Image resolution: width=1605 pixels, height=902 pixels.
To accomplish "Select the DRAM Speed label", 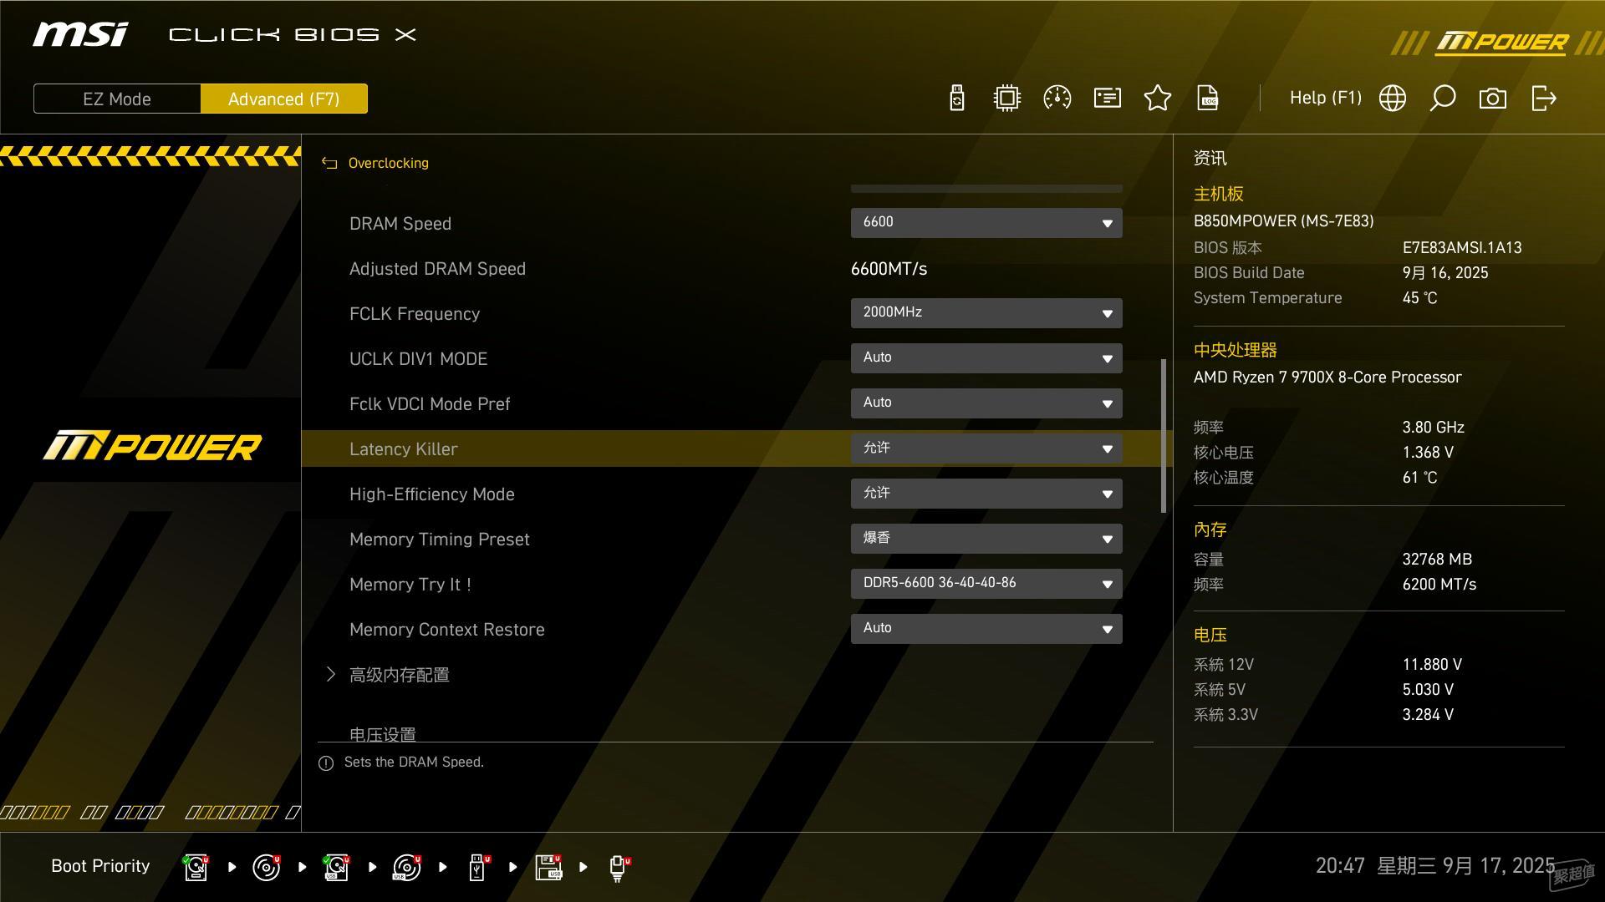I will tap(400, 224).
